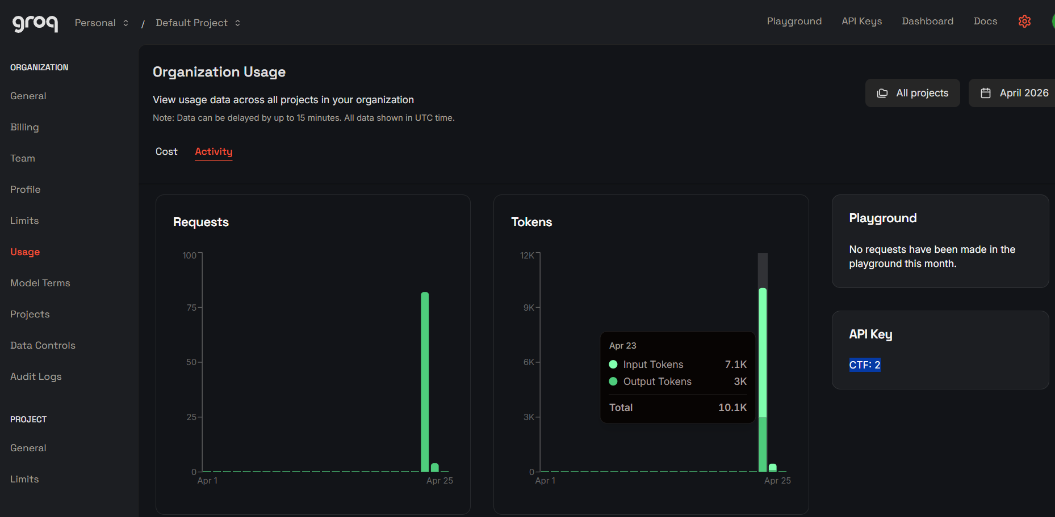Open the settings gear icon

[x=1024, y=22]
